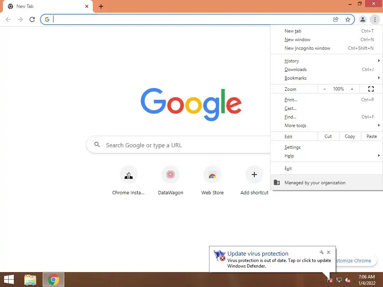
Task: Click the Action Center flag tray icon
Action: (330, 280)
